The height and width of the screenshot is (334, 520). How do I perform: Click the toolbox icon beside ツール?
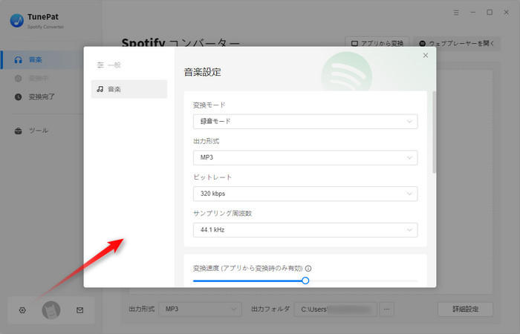coord(19,131)
